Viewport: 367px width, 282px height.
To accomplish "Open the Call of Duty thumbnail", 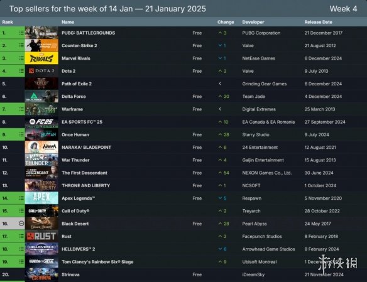I will tap(41, 210).
